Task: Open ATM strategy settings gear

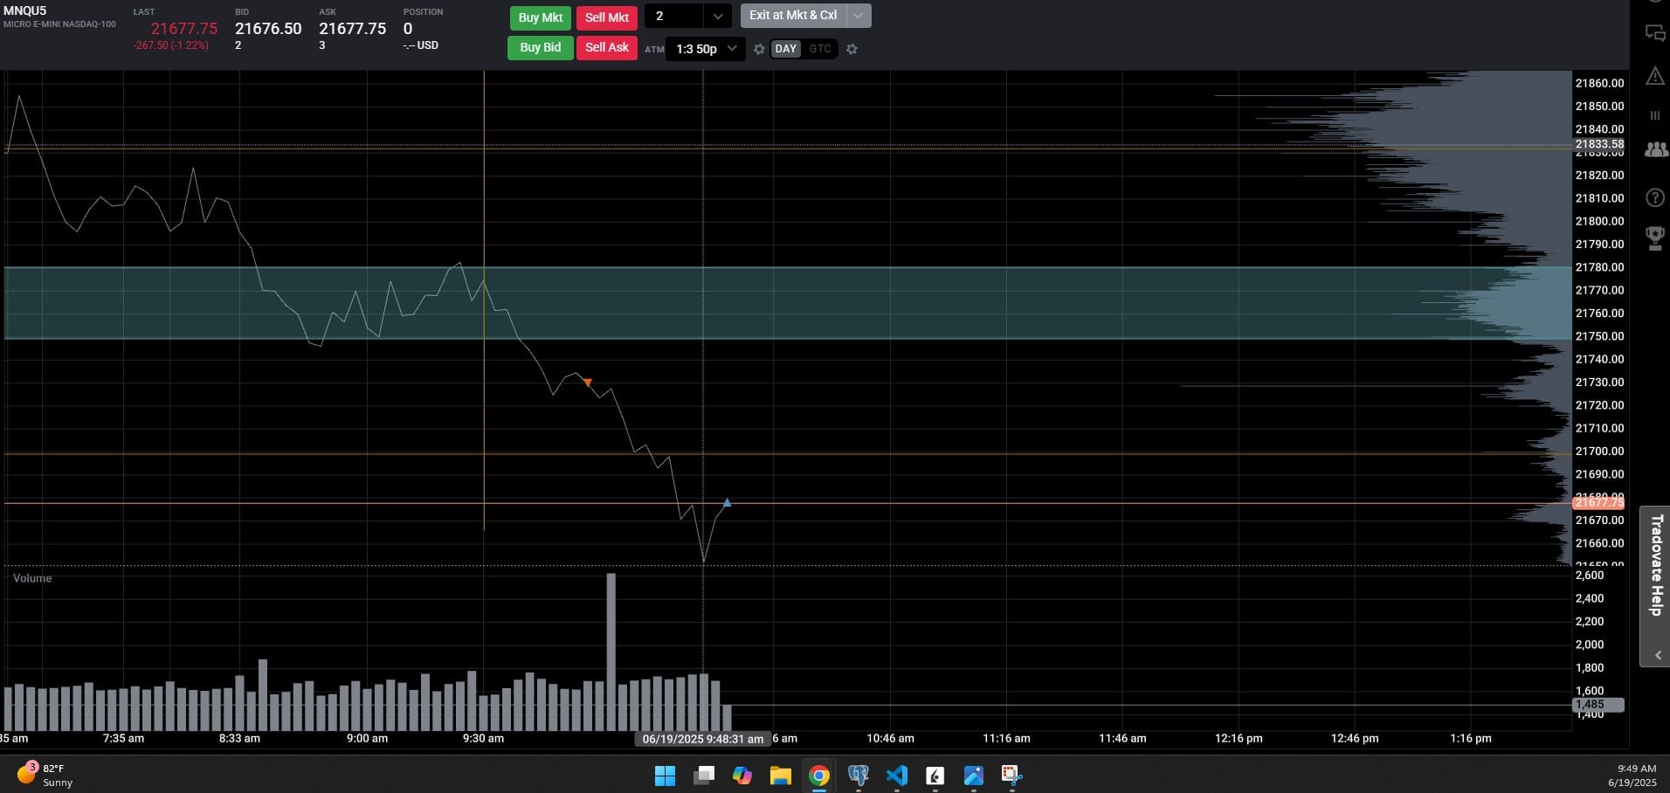Action: coord(759,49)
